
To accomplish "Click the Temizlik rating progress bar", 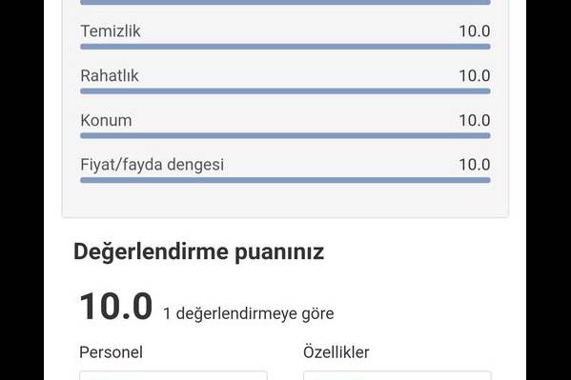I will pyautogui.click(x=285, y=47).
